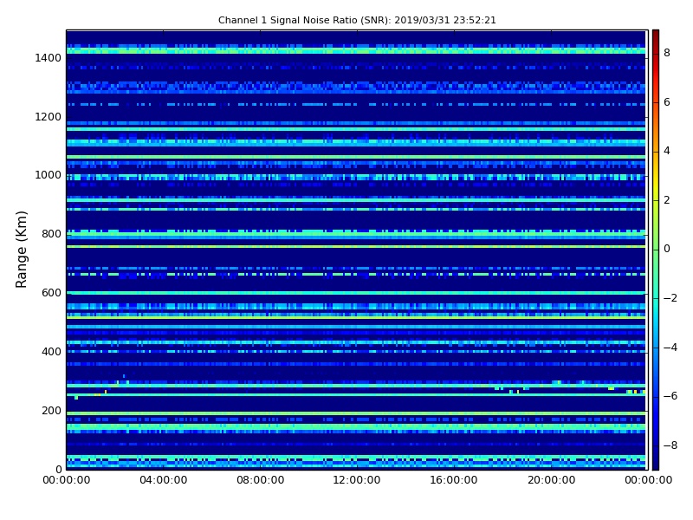
Task: Click the plot title showing Channel 1 SNR
Action: tap(357, 20)
